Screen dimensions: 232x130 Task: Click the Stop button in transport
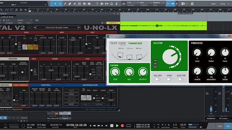[x=112, y=125]
